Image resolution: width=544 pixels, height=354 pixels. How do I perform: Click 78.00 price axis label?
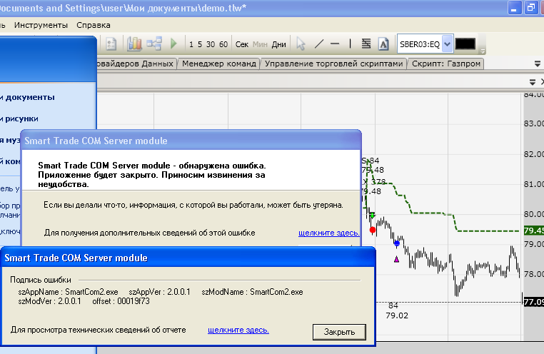533,274
